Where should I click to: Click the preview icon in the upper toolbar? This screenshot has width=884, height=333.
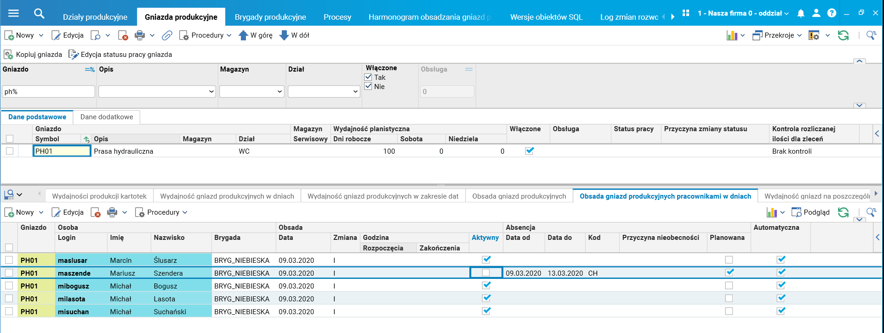click(96, 35)
